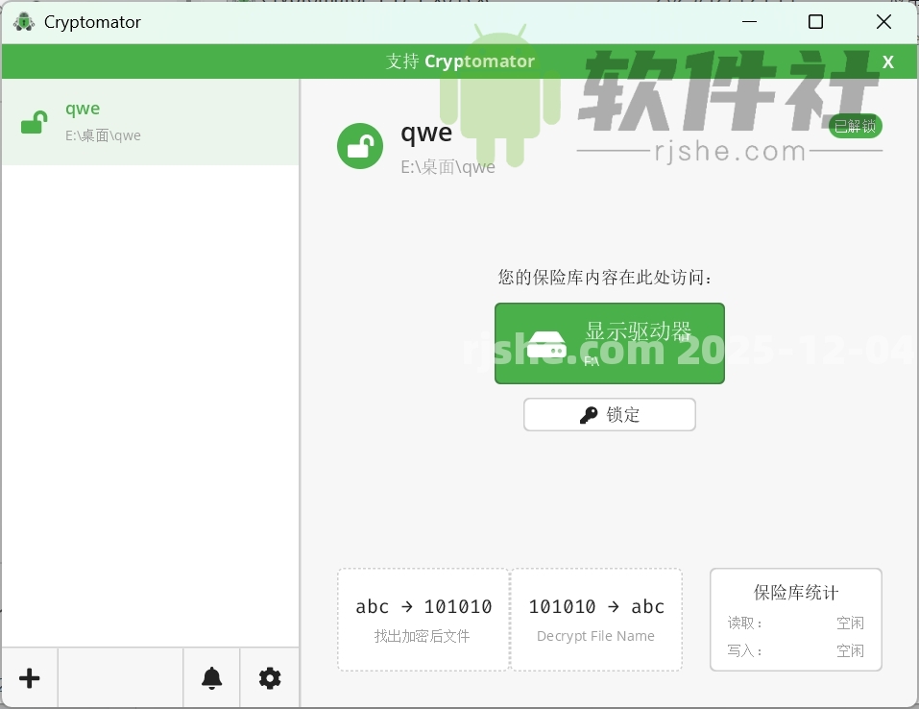
Task: Click the green padlock beside qwe in sidebar
Action: click(x=35, y=121)
